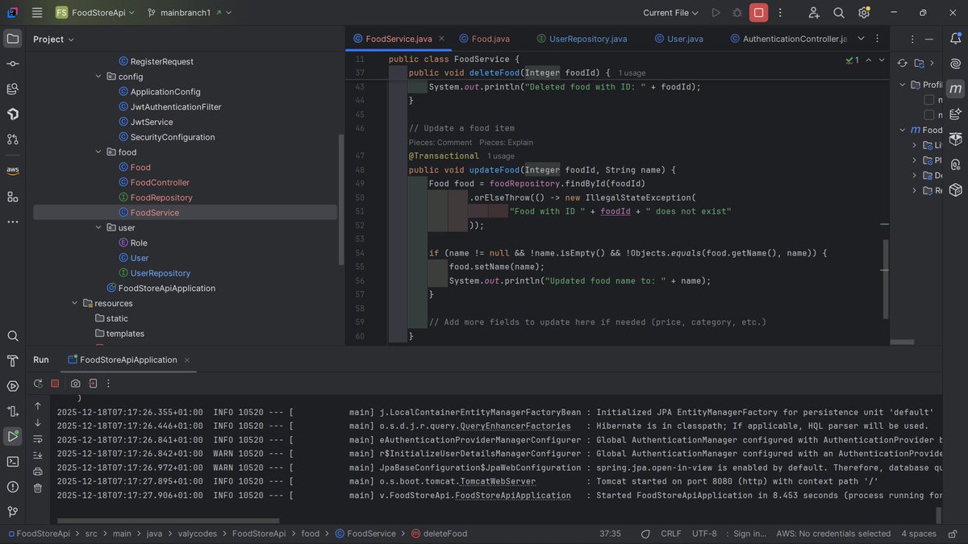Take a thread dump camera icon
Viewport: 968px width, 544px height.
pos(75,384)
